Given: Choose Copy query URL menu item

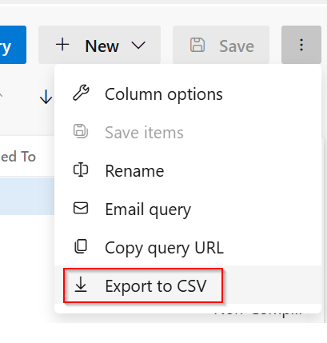Looking at the screenshot, I should click(188, 247).
